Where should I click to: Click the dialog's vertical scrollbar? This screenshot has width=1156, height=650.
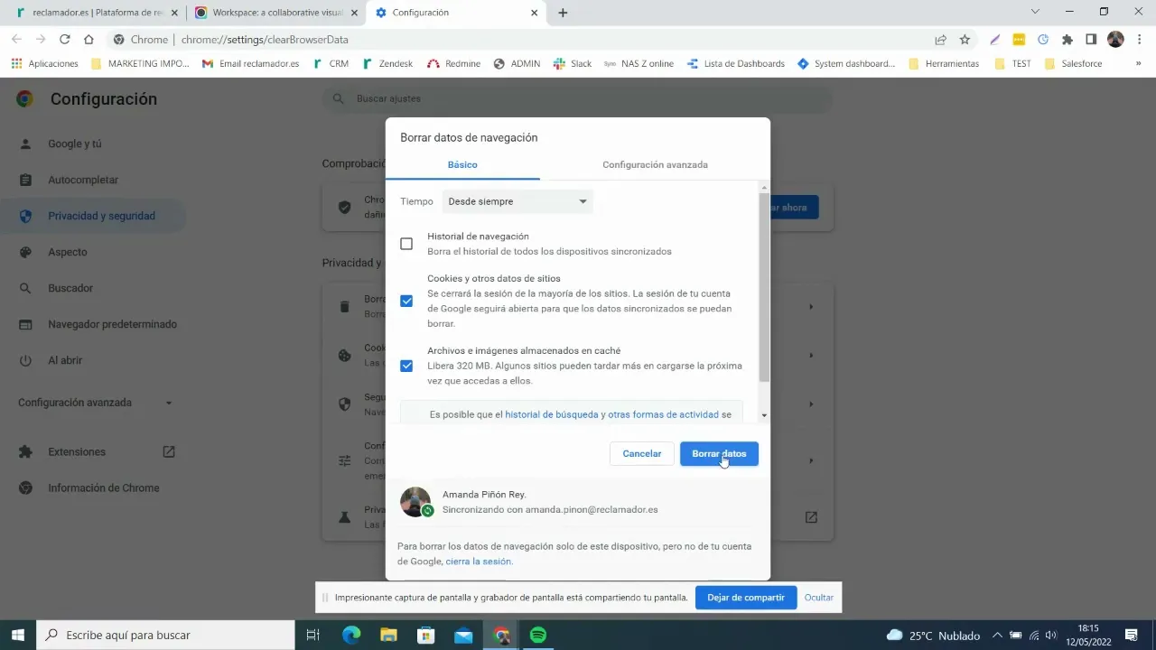tap(764, 287)
